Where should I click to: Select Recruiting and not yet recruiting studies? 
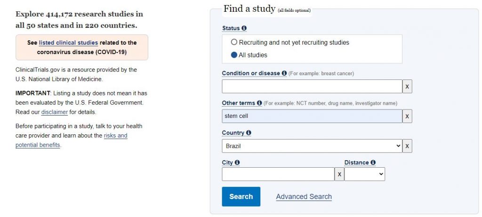(x=234, y=42)
